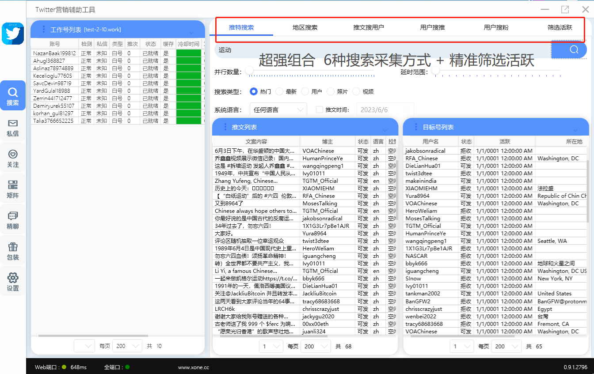The width and height of the screenshot is (594, 374).
Task: Open the 工作号列表 page number dropdown
Action: click(x=84, y=346)
